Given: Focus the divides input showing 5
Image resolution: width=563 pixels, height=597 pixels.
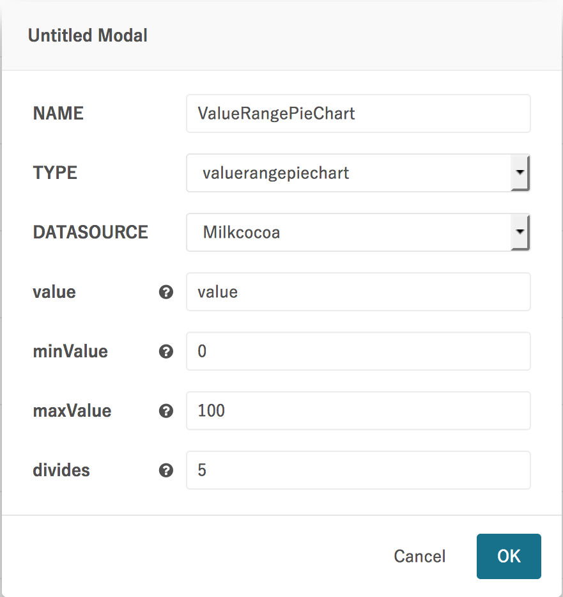Looking at the screenshot, I should pos(358,470).
